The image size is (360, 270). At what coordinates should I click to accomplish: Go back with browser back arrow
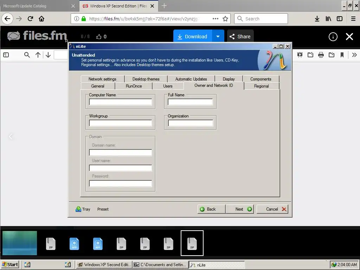tap(7, 19)
